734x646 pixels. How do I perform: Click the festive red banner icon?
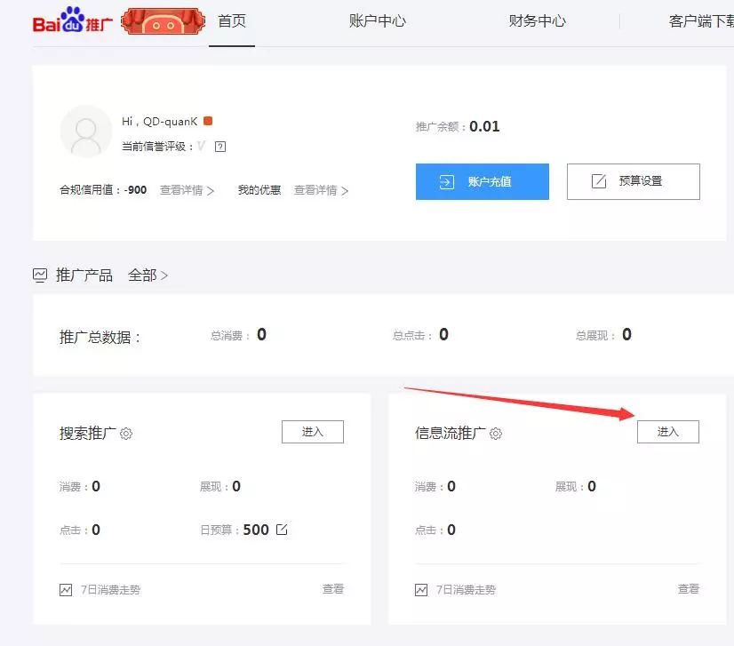point(158,22)
